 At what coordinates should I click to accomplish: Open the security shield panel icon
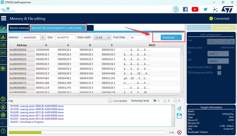click(x=3, y=68)
